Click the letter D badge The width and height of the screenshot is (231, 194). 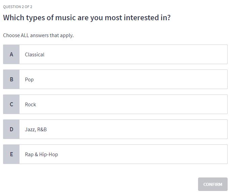click(x=11, y=129)
